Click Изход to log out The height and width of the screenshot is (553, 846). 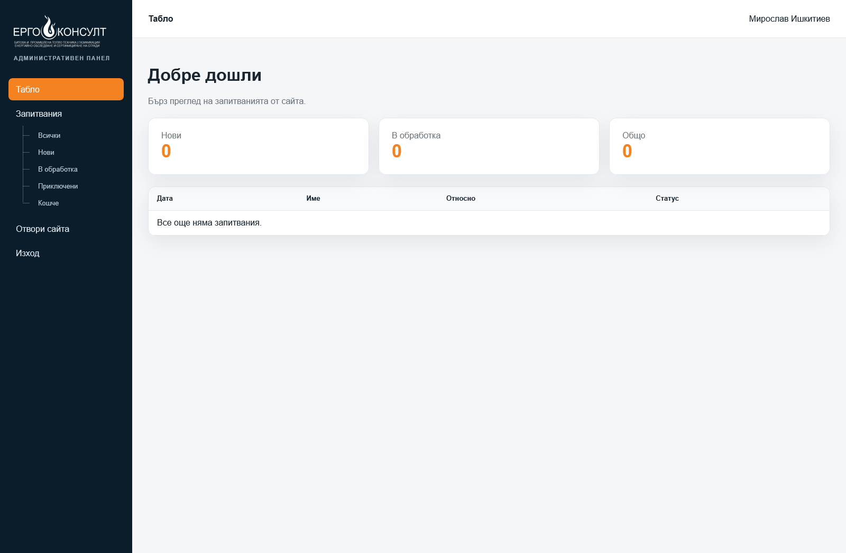coord(66,253)
